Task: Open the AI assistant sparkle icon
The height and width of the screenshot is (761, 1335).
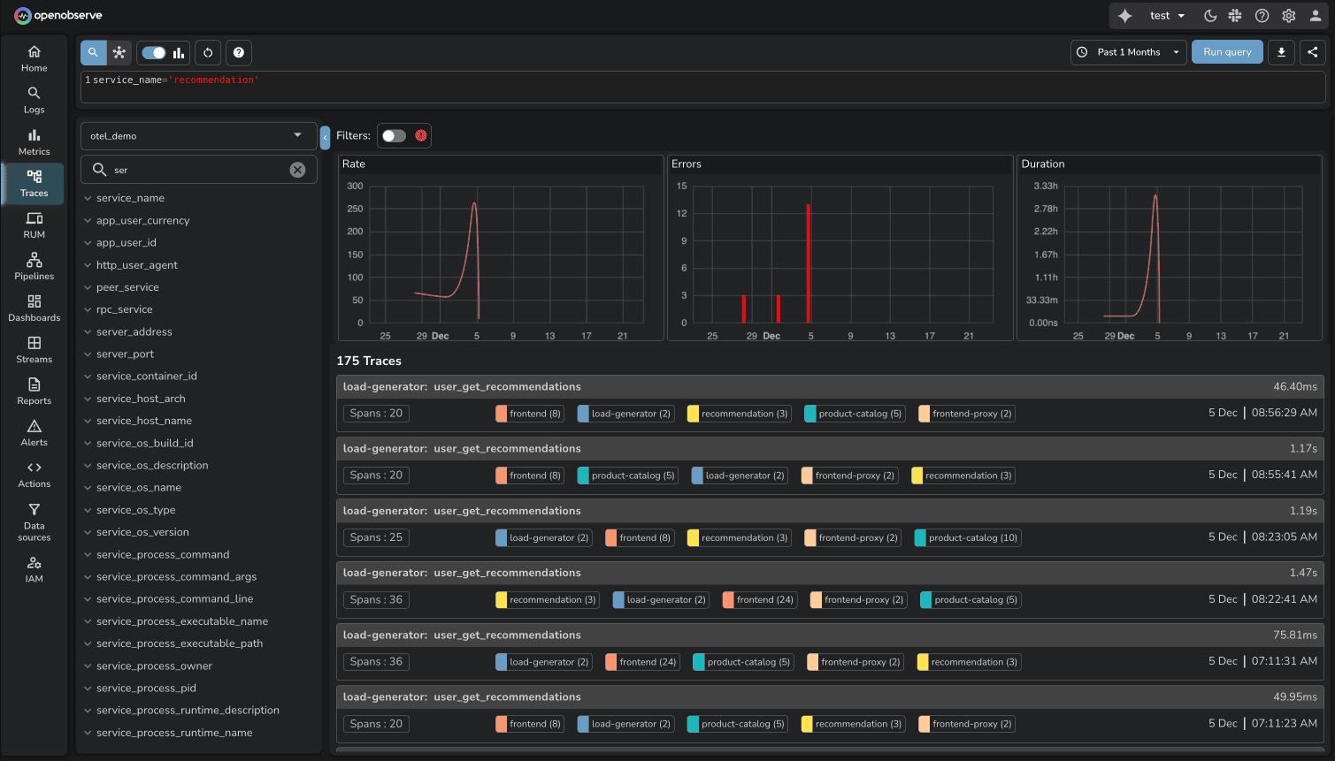Action: coord(1124,16)
